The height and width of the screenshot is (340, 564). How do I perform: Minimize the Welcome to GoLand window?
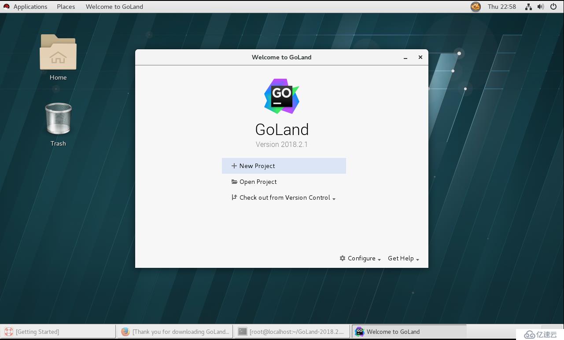tap(405, 58)
